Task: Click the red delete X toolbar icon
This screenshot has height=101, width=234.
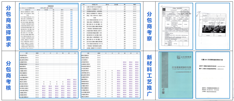Action: [47, 8]
